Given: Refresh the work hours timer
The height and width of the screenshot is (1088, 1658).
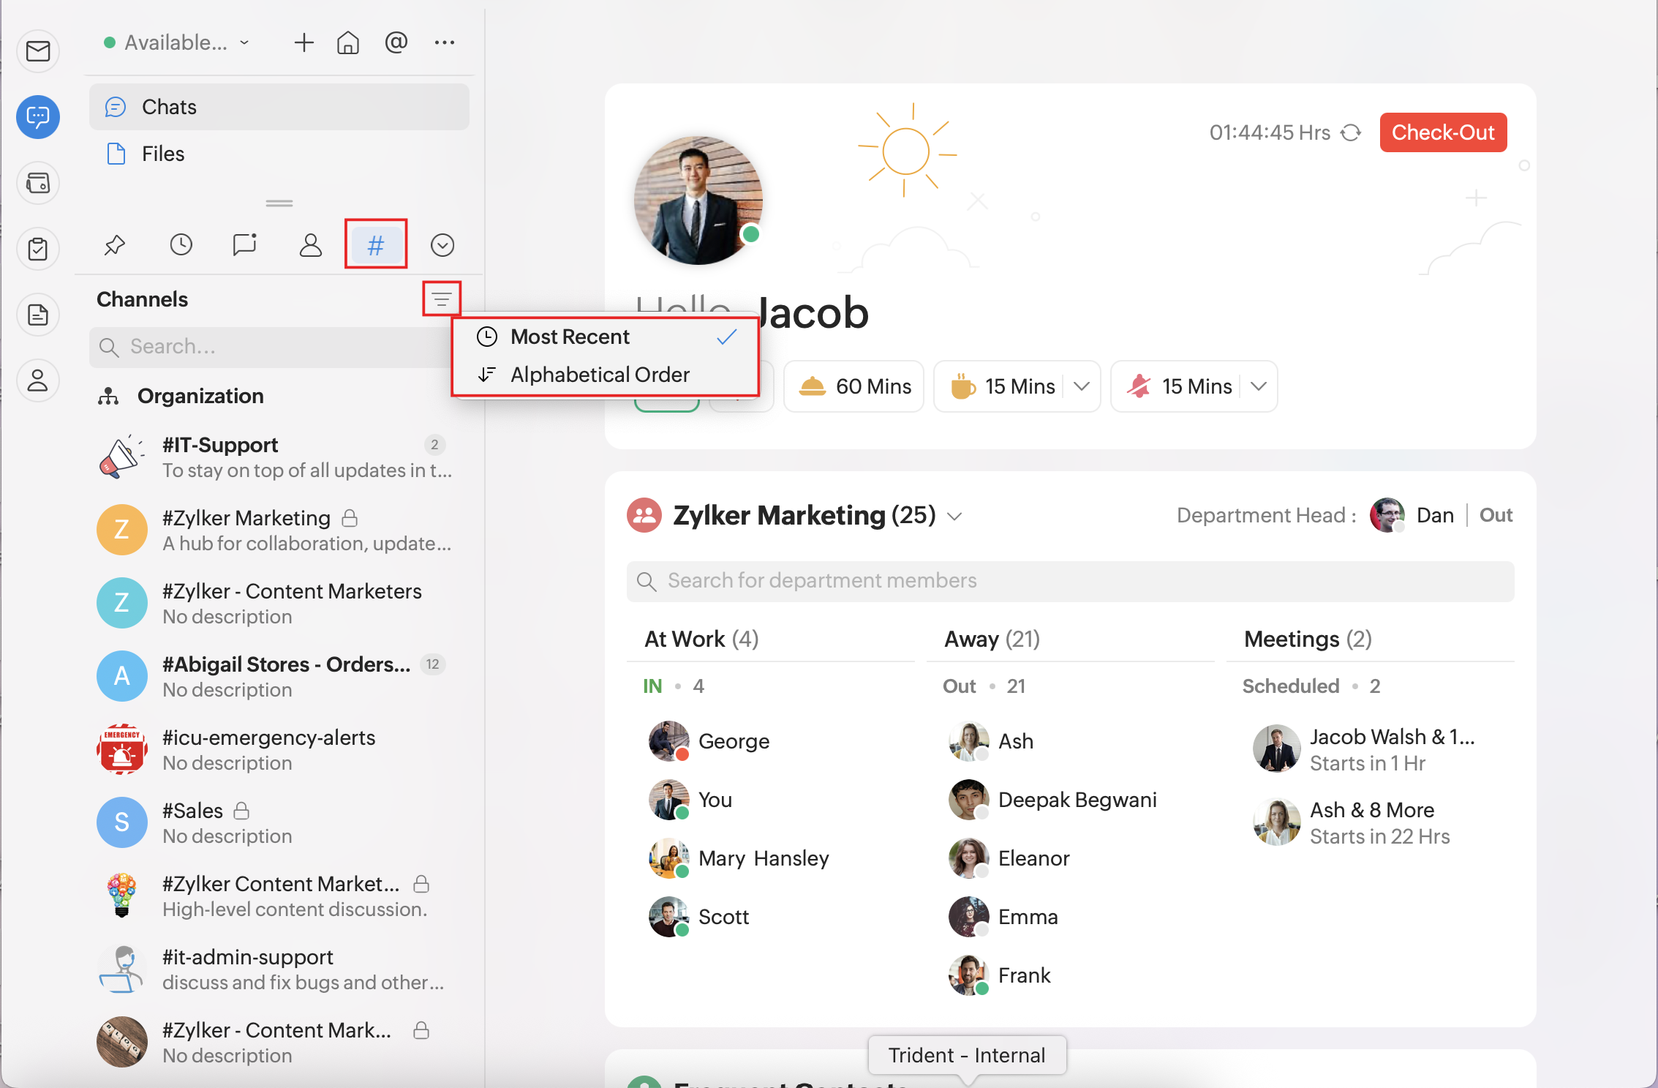Looking at the screenshot, I should pos(1351,133).
